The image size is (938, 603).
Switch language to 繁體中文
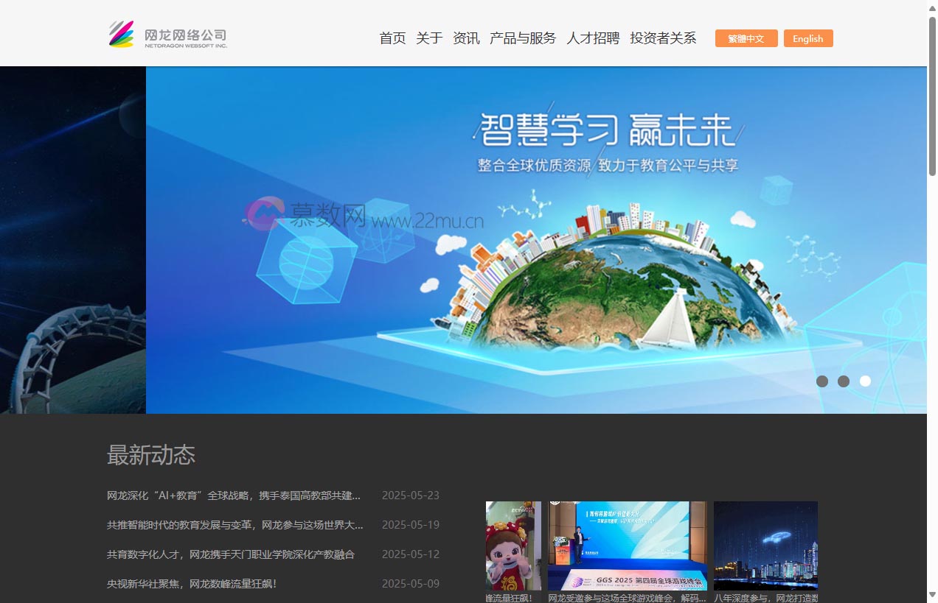pyautogui.click(x=746, y=38)
